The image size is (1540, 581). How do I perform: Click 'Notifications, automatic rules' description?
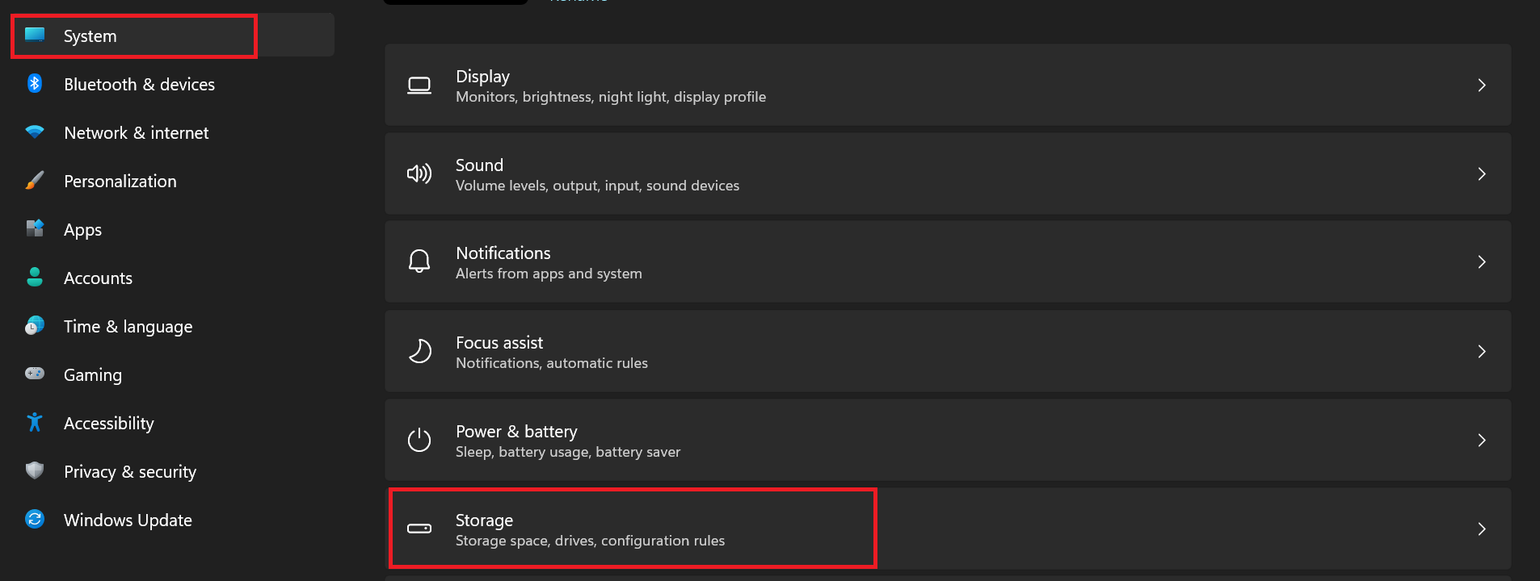(552, 363)
